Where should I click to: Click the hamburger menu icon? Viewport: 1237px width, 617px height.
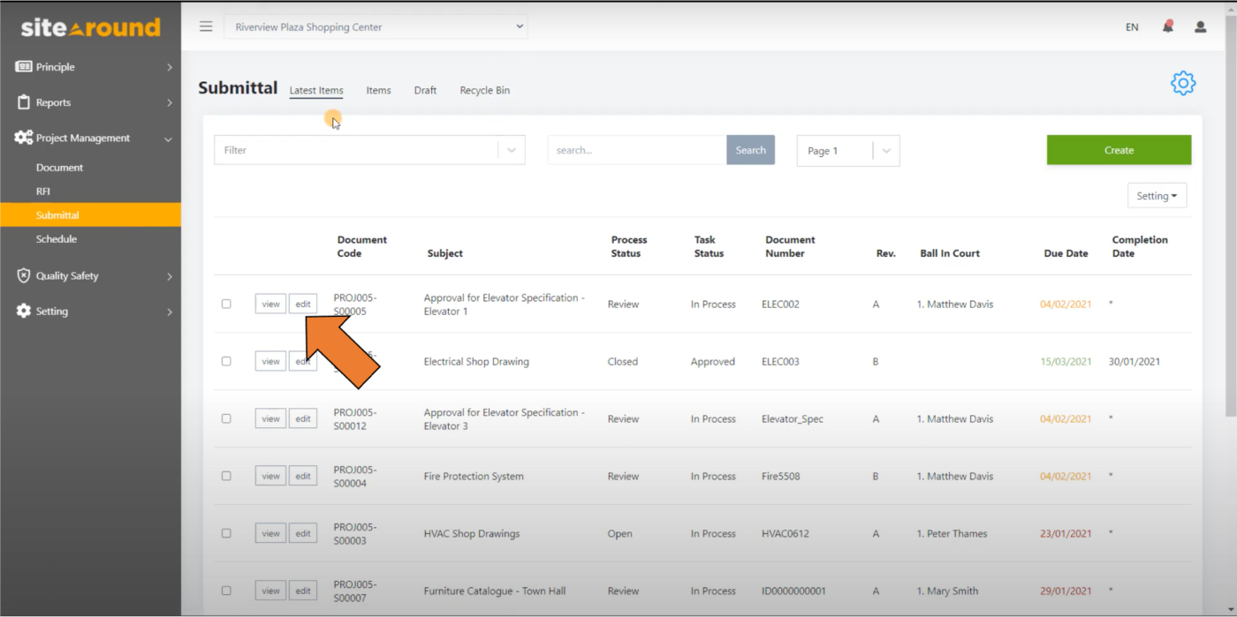[206, 26]
